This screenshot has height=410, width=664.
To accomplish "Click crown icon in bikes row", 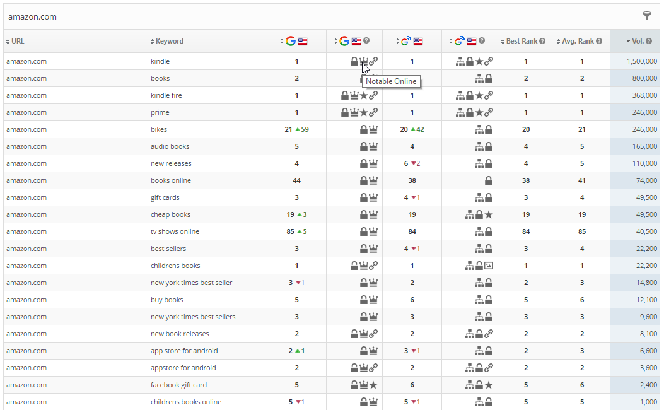I will [x=373, y=129].
